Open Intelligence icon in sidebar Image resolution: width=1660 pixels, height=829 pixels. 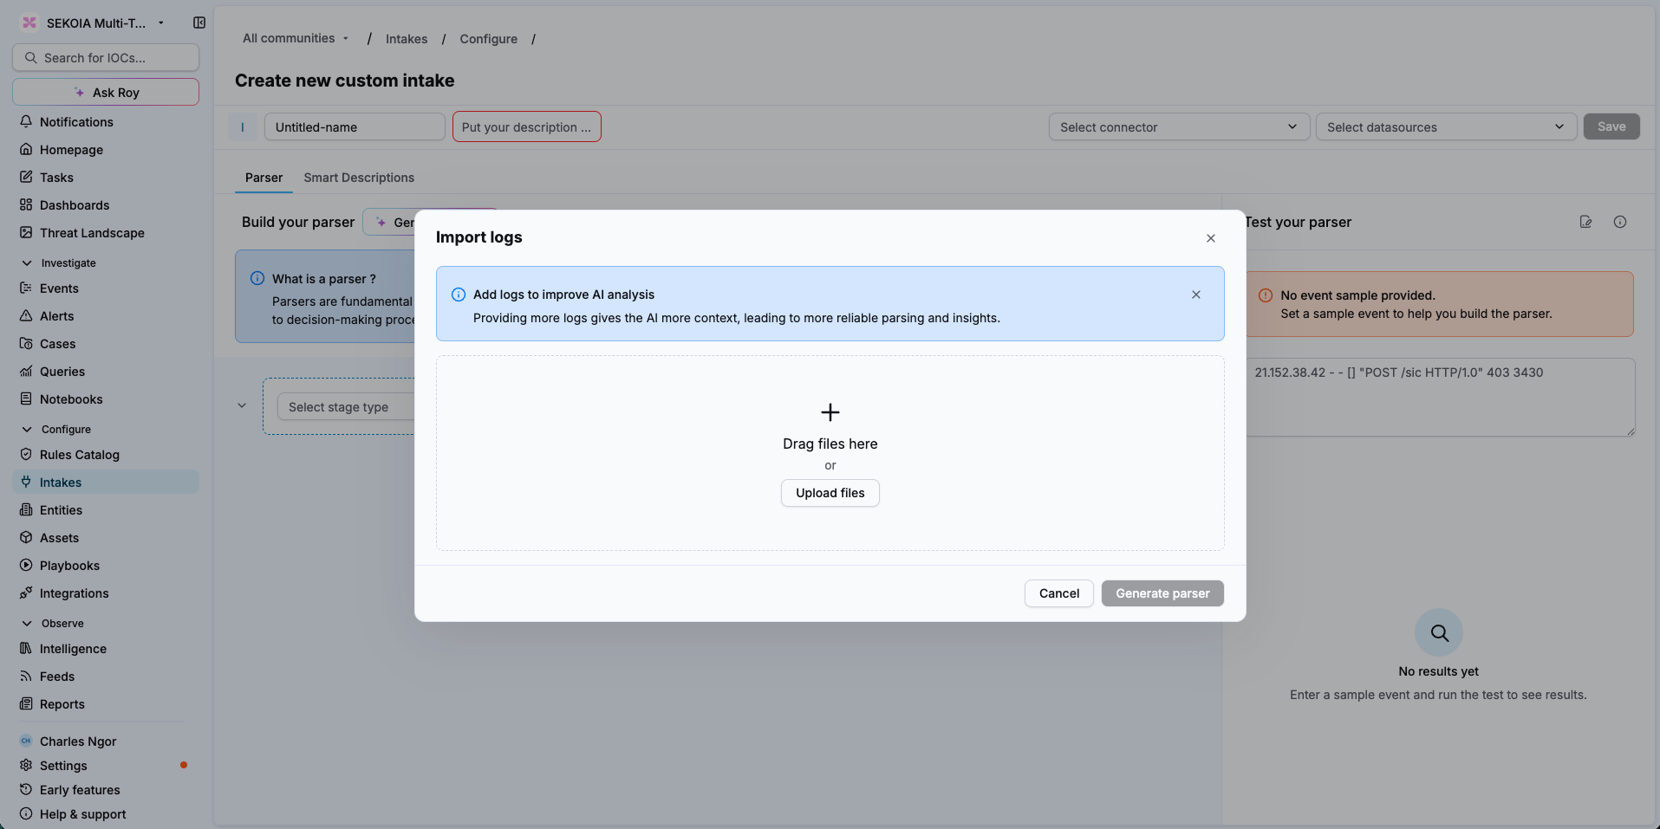pos(26,649)
